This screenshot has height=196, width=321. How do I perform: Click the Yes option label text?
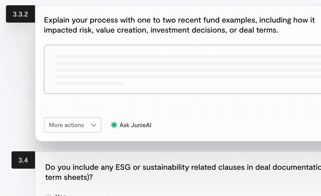[x=61, y=195]
